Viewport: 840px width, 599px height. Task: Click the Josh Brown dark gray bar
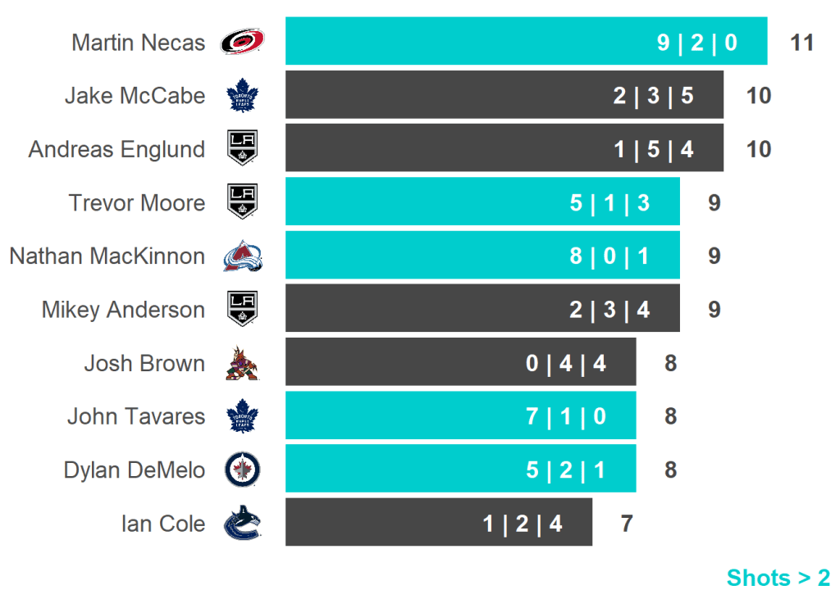(x=460, y=363)
